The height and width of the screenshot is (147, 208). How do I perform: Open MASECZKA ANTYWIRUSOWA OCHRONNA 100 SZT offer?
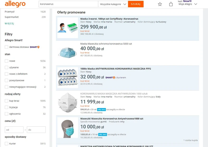(x=117, y=146)
